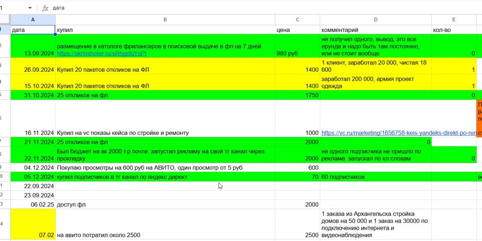Click header cell 'комментарий'
482x241 pixels.
click(x=376, y=30)
